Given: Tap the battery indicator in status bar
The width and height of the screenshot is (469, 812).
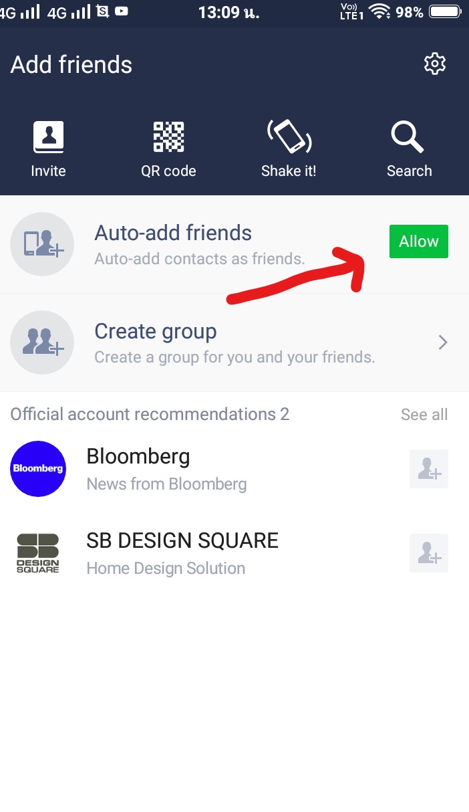Looking at the screenshot, I should (446, 11).
